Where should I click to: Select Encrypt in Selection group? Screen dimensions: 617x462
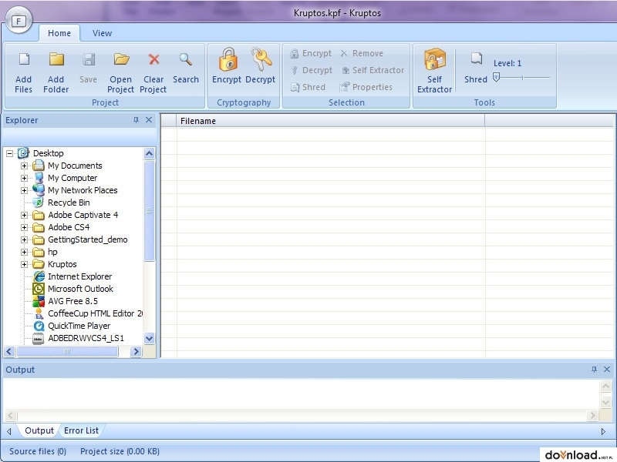(311, 53)
